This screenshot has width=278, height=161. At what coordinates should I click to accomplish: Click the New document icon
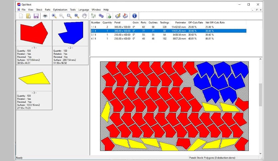(x=21, y=16)
